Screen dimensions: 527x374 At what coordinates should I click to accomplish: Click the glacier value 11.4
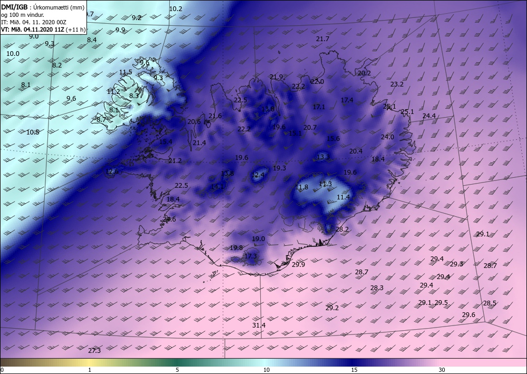(x=343, y=197)
